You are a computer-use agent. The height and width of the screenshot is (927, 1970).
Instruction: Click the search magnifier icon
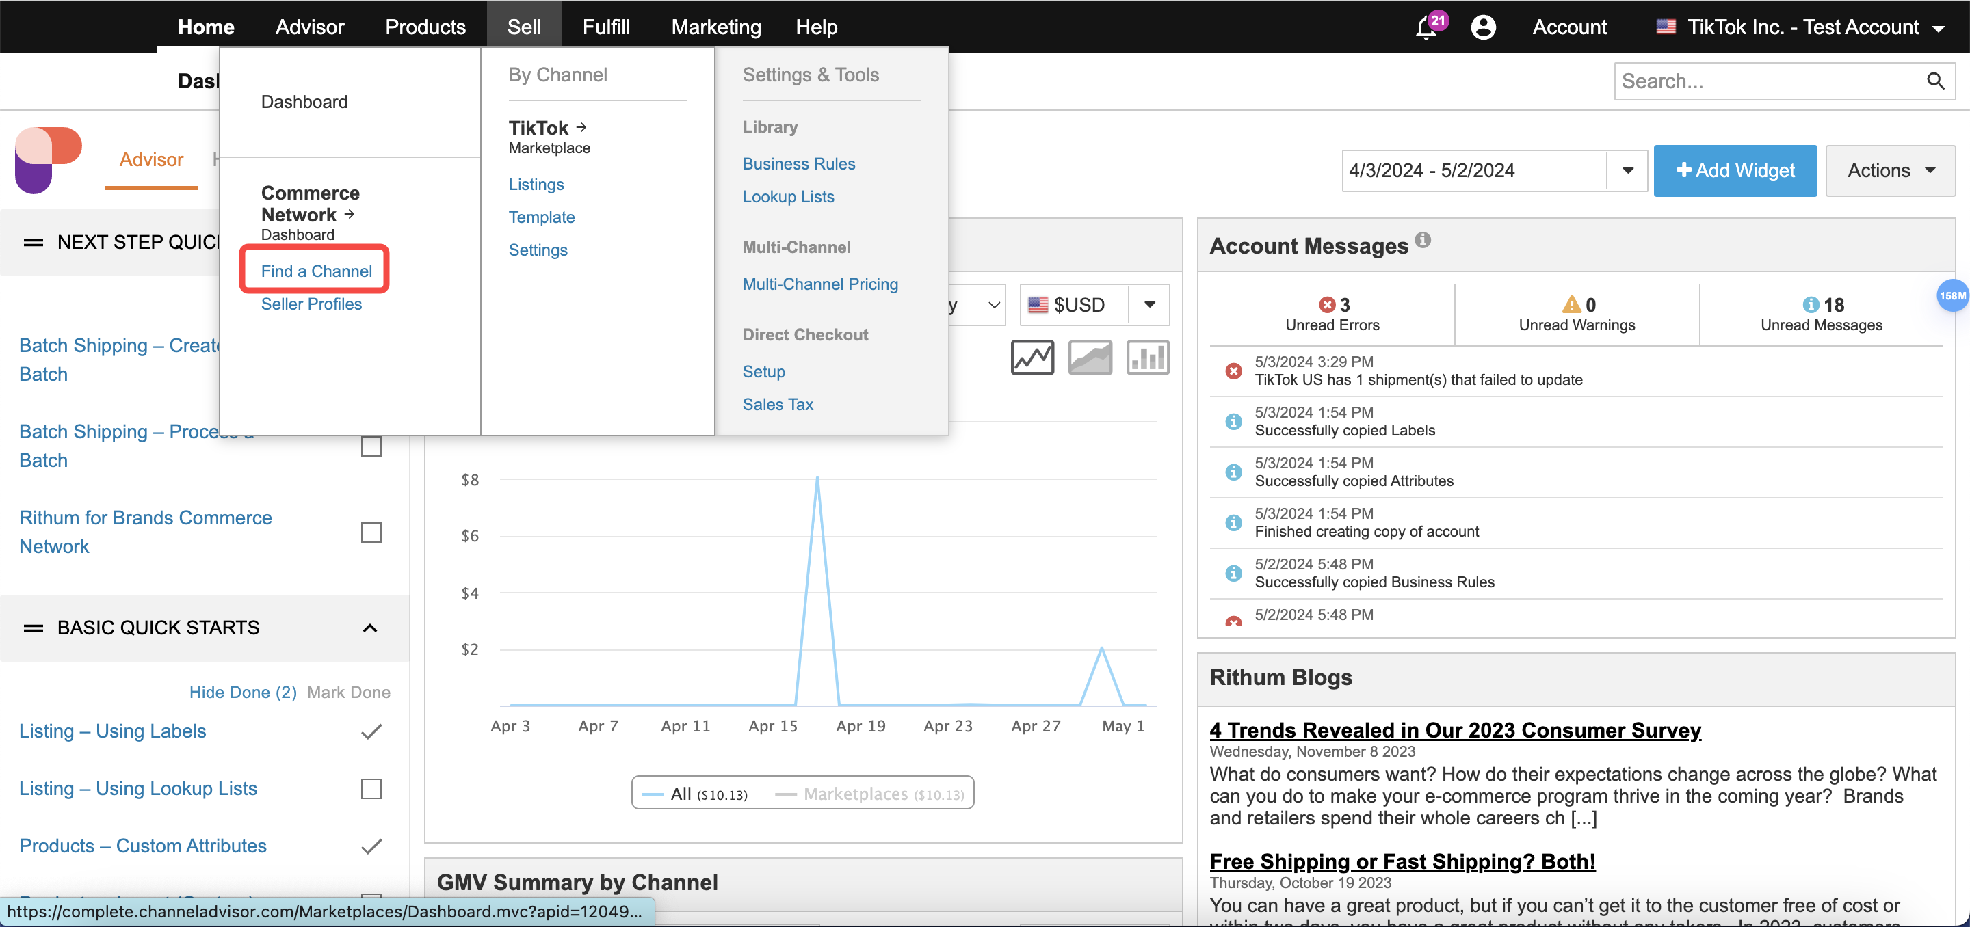point(1936,81)
